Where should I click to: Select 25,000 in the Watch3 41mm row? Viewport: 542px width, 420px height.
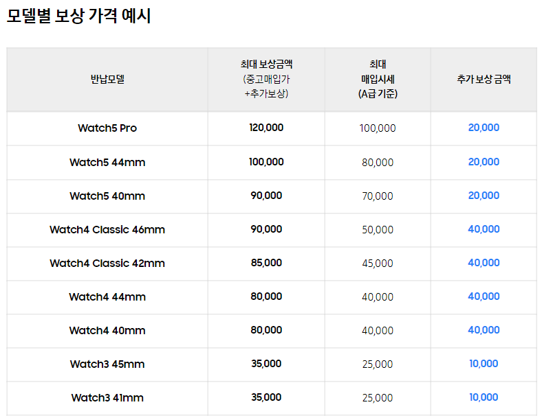[378, 398]
